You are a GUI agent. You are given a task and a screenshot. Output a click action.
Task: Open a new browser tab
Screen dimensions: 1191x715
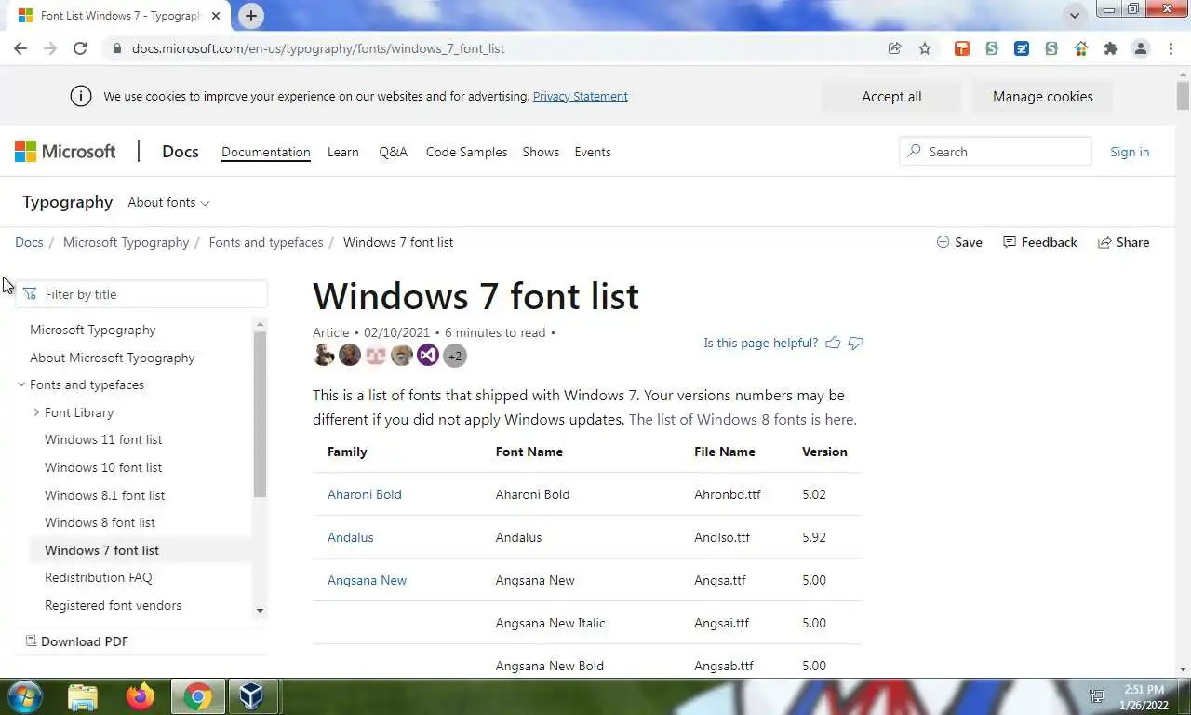click(x=251, y=15)
